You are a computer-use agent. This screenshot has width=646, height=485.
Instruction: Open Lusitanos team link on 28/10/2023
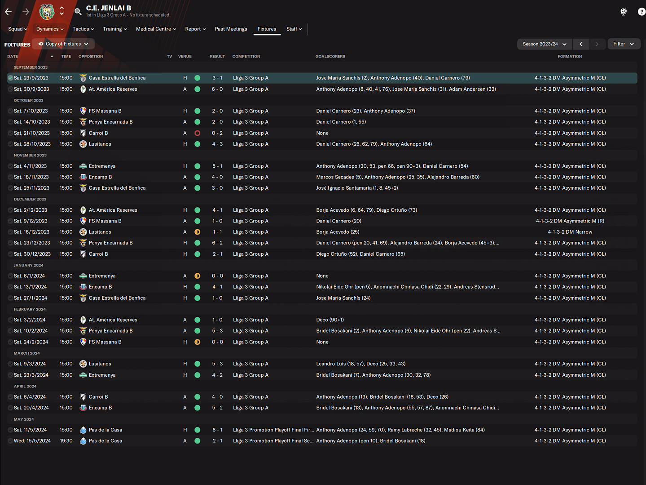pos(100,144)
